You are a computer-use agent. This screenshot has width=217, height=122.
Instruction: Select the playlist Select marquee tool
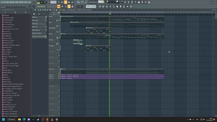point(52,10)
